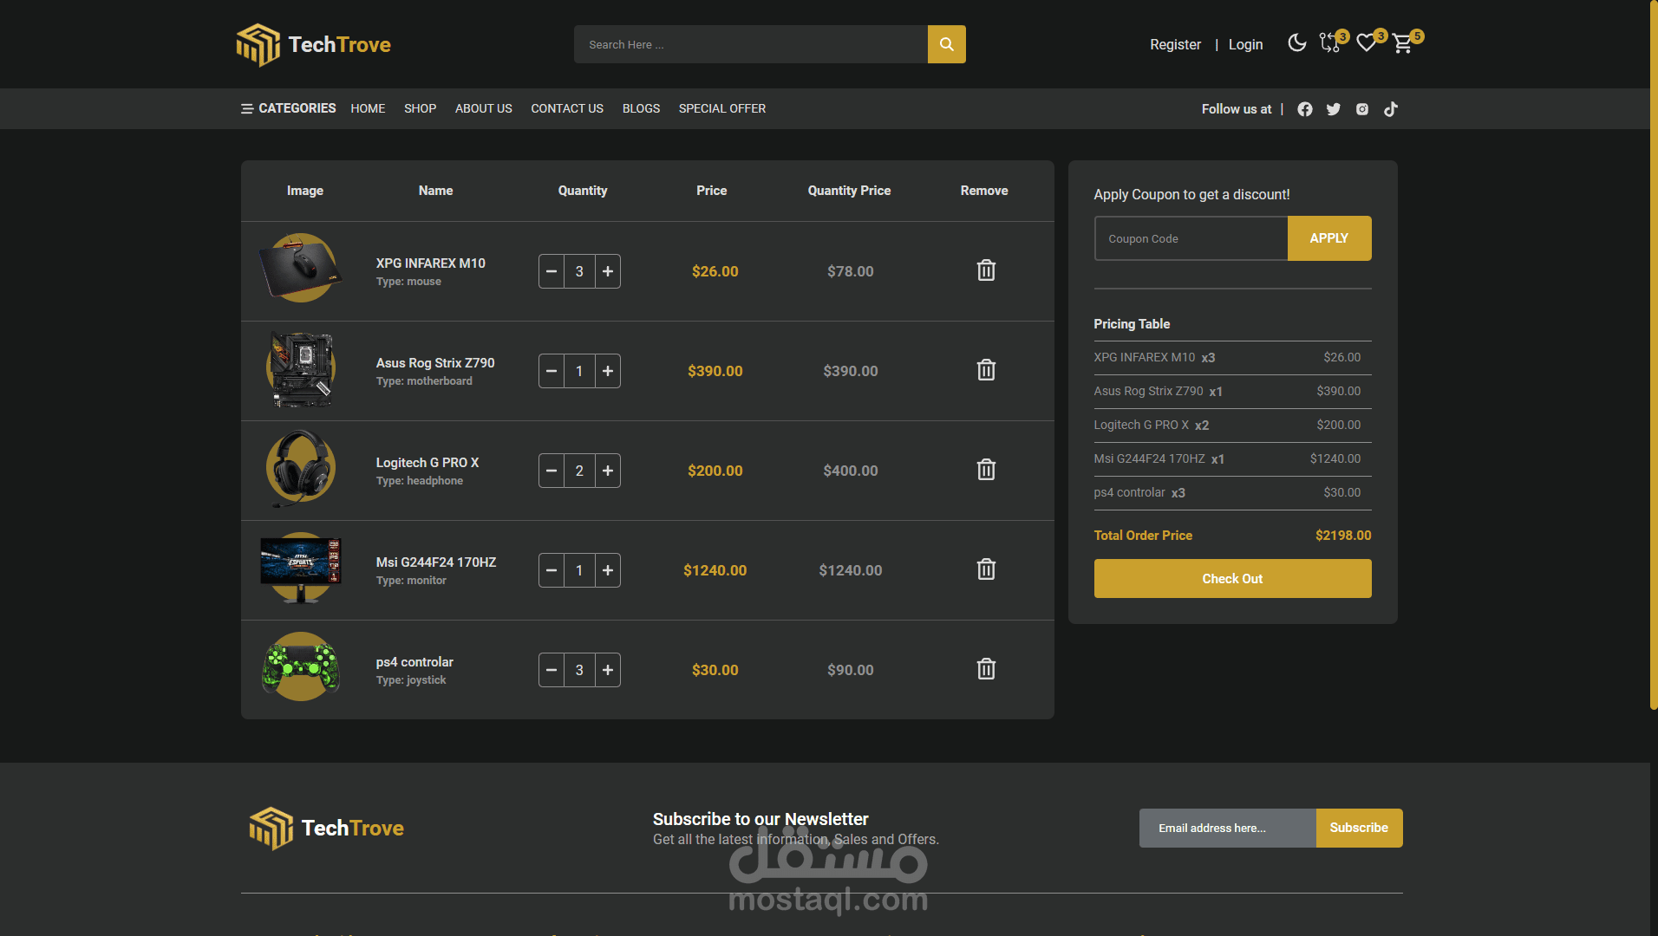Open the XPG INFAREX M10 mouse thumbnail
This screenshot has height=936, width=1658.
point(301,268)
